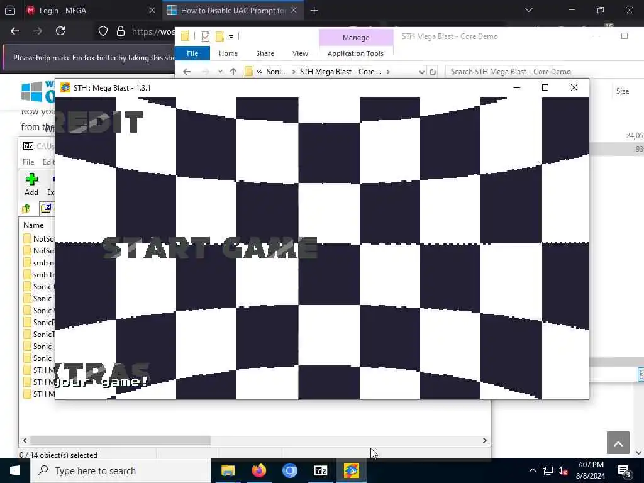The height and width of the screenshot is (483, 644).
Task: Click scroll-to-top arrow button on webpage
Action: [618, 443]
